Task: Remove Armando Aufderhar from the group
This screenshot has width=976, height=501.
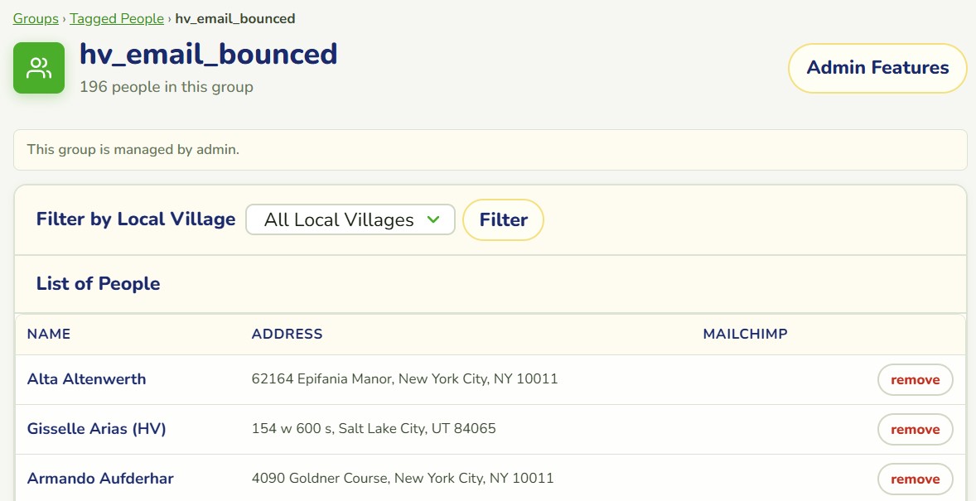Action: click(915, 479)
